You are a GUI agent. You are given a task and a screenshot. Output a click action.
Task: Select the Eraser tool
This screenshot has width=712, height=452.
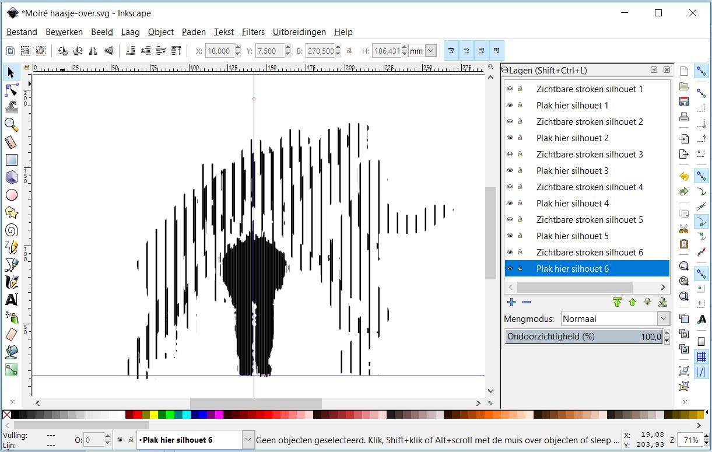click(x=11, y=335)
